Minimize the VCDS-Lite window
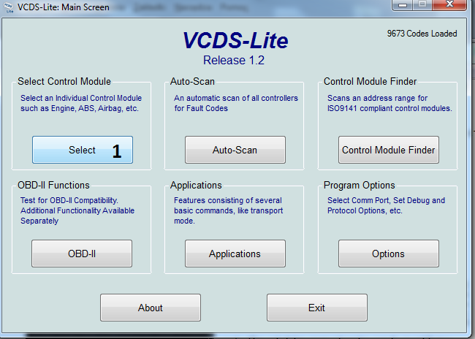Screen dimensions: 475x339 [403, 5]
